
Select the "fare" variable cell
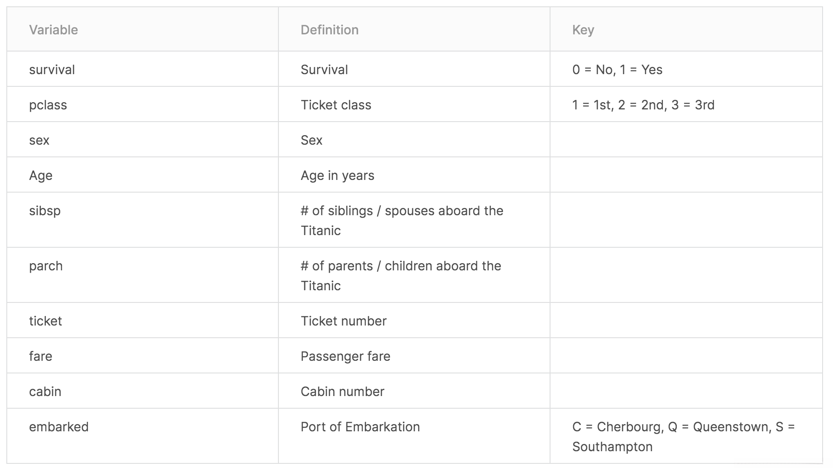41,356
